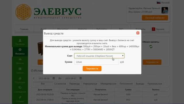Select the Со взносов tab

(60, 84)
